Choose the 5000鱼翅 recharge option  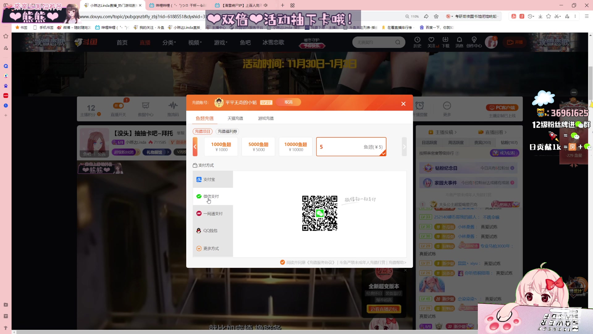[259, 147]
